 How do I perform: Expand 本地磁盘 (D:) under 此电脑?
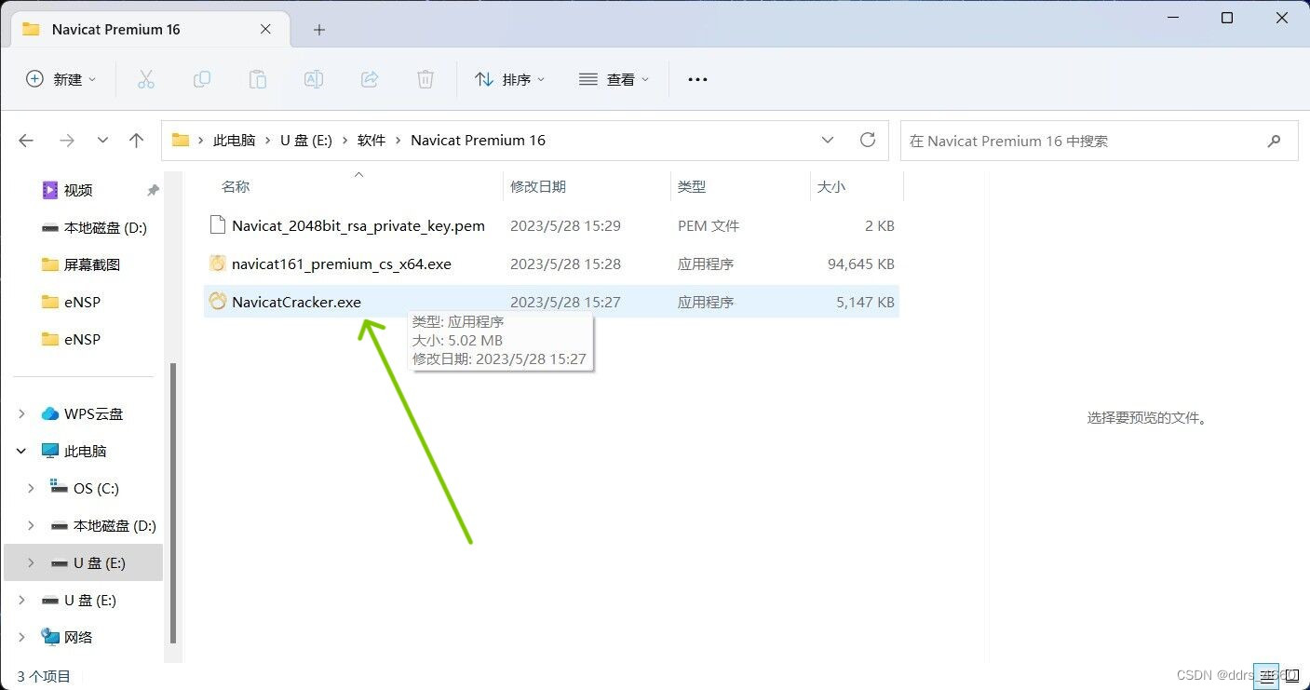[32, 525]
